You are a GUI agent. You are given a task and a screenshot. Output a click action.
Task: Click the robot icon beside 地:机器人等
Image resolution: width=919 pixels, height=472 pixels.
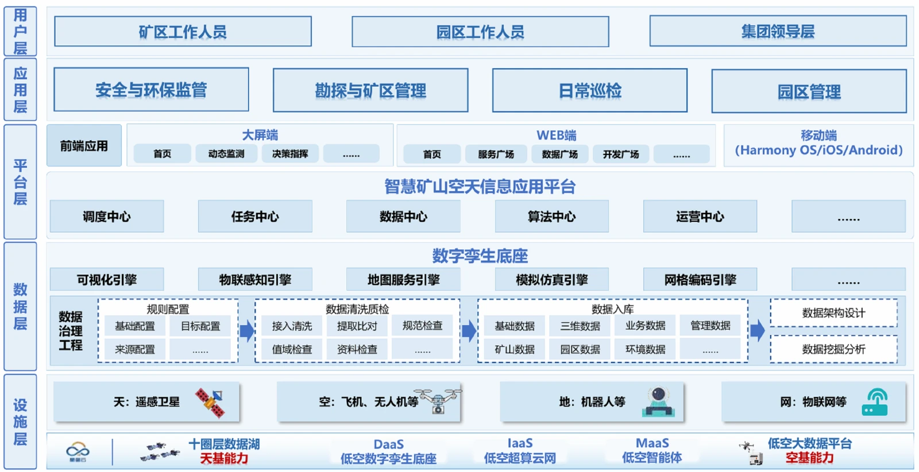(658, 401)
